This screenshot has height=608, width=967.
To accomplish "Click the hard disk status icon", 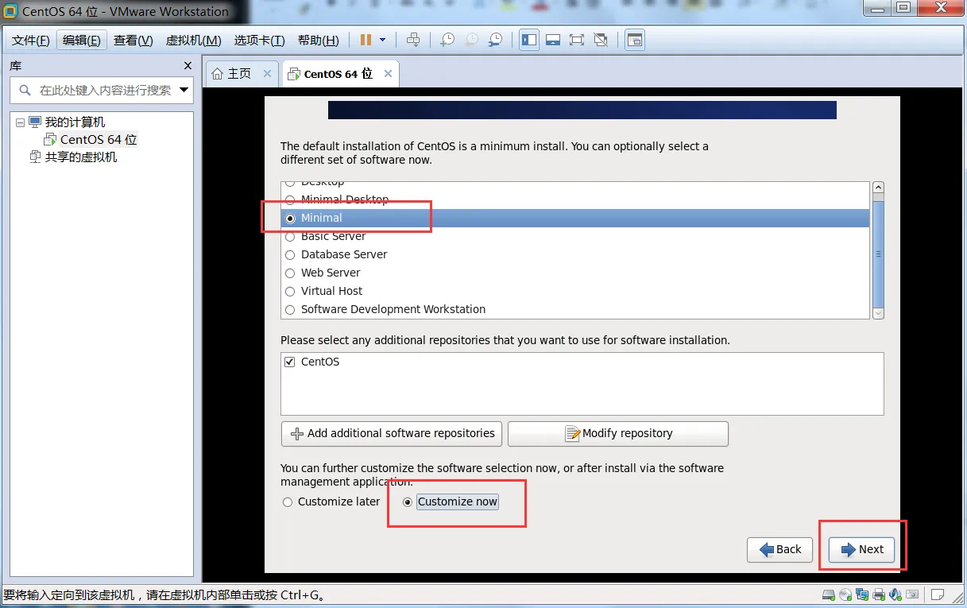I will (x=829, y=594).
